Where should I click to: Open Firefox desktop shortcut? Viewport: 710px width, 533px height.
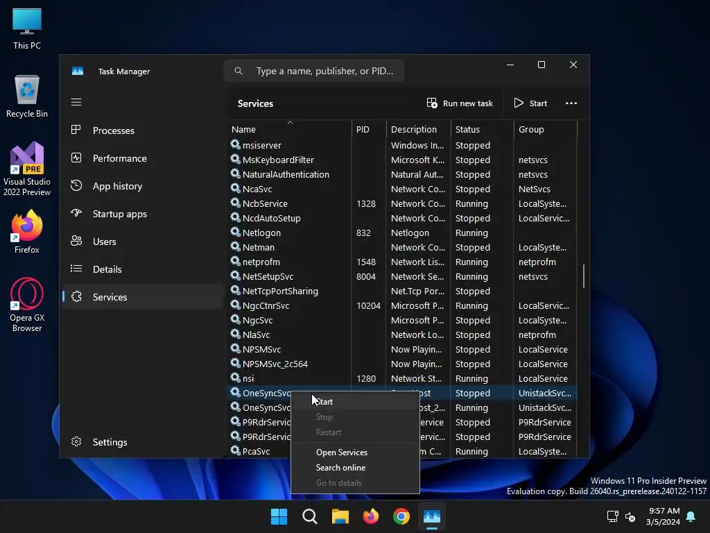click(x=27, y=232)
